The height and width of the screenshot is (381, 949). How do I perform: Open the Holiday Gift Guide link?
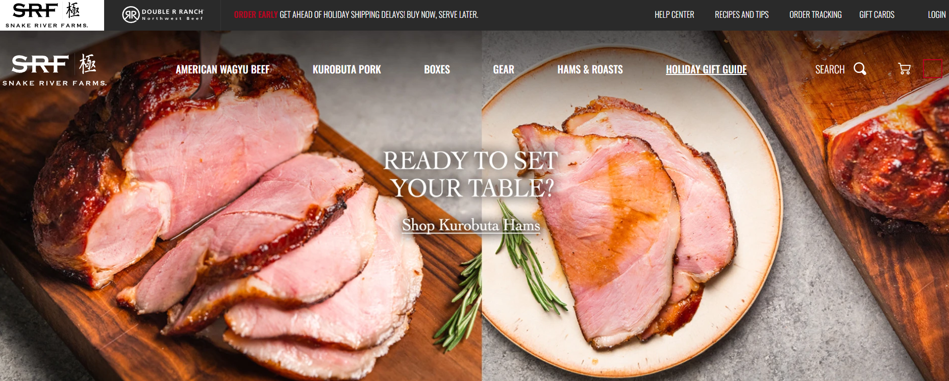click(706, 69)
